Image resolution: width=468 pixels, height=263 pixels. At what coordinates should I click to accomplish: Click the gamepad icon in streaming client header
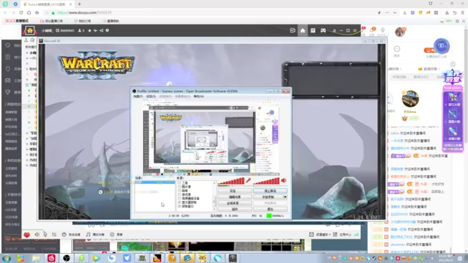323,30
